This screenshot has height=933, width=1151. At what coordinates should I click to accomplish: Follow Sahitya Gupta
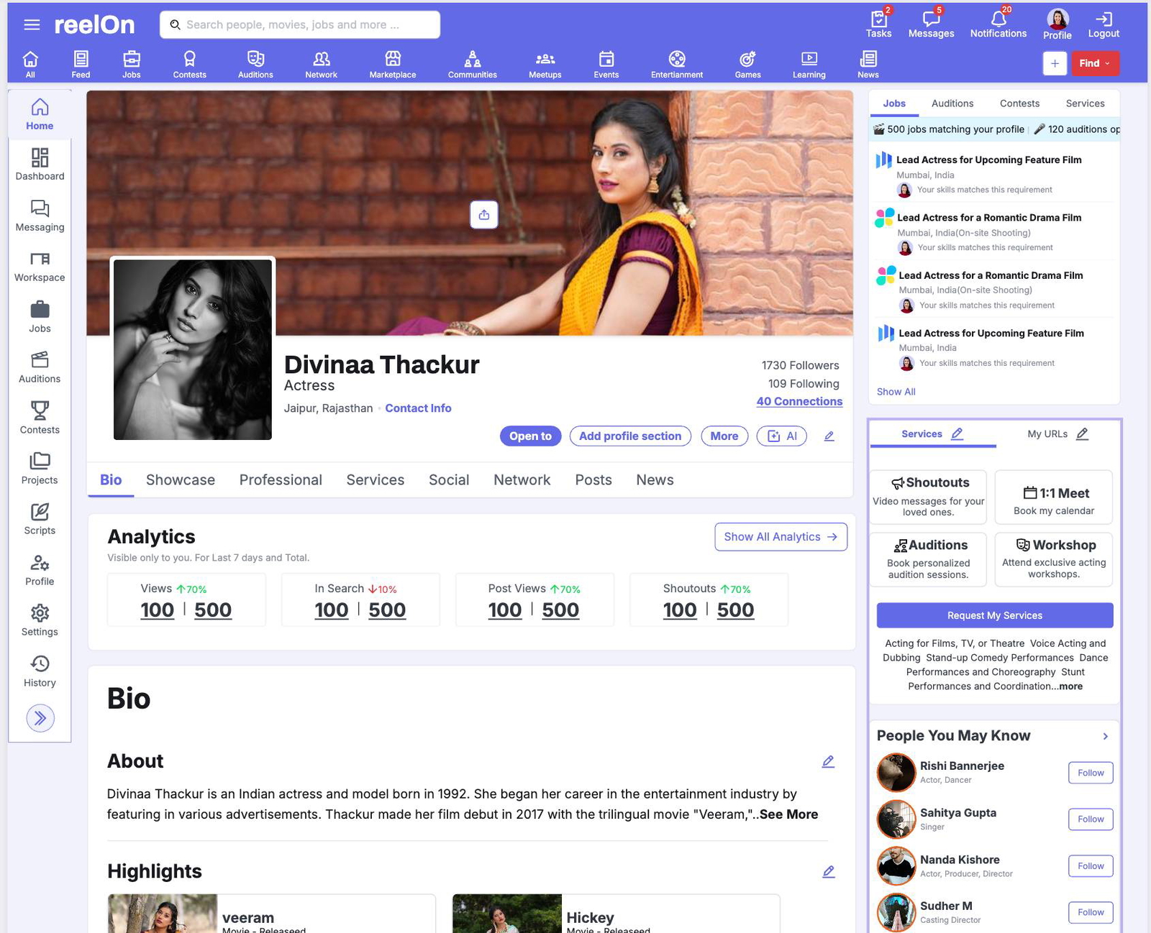pos(1091,819)
